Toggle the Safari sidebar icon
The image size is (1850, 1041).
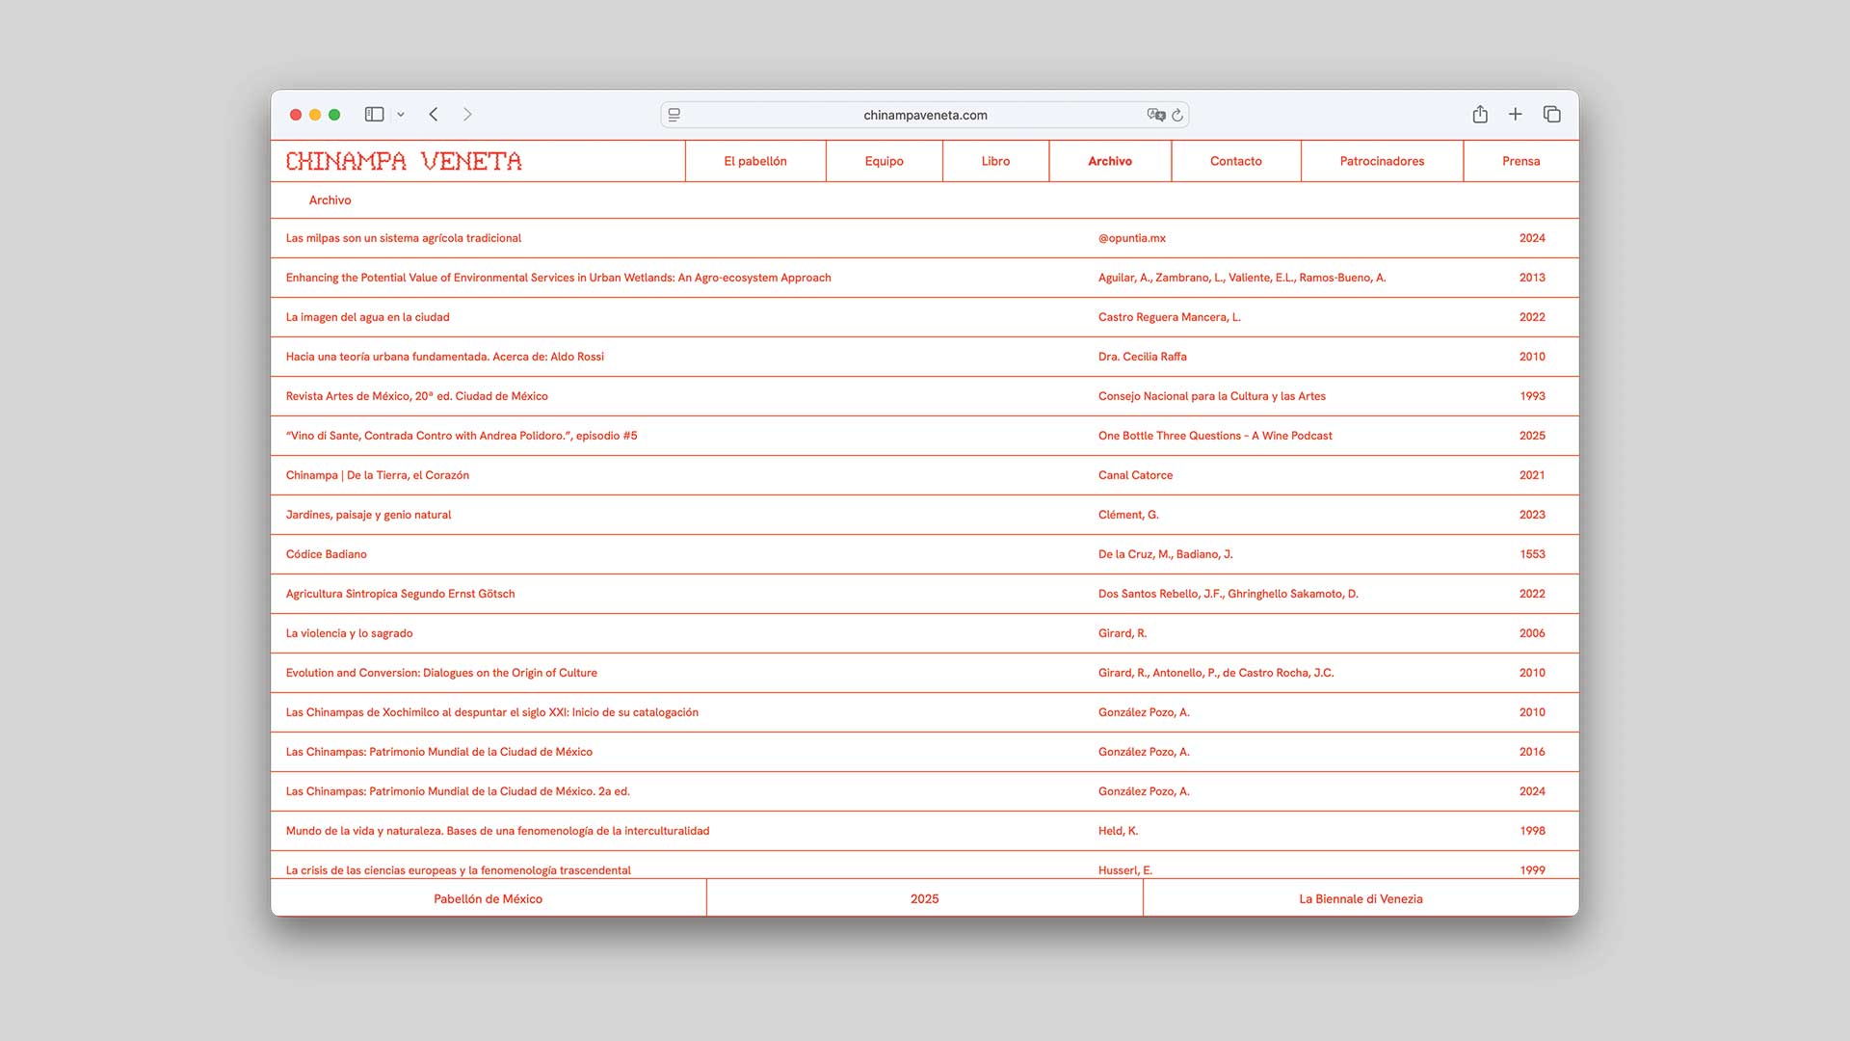374,115
